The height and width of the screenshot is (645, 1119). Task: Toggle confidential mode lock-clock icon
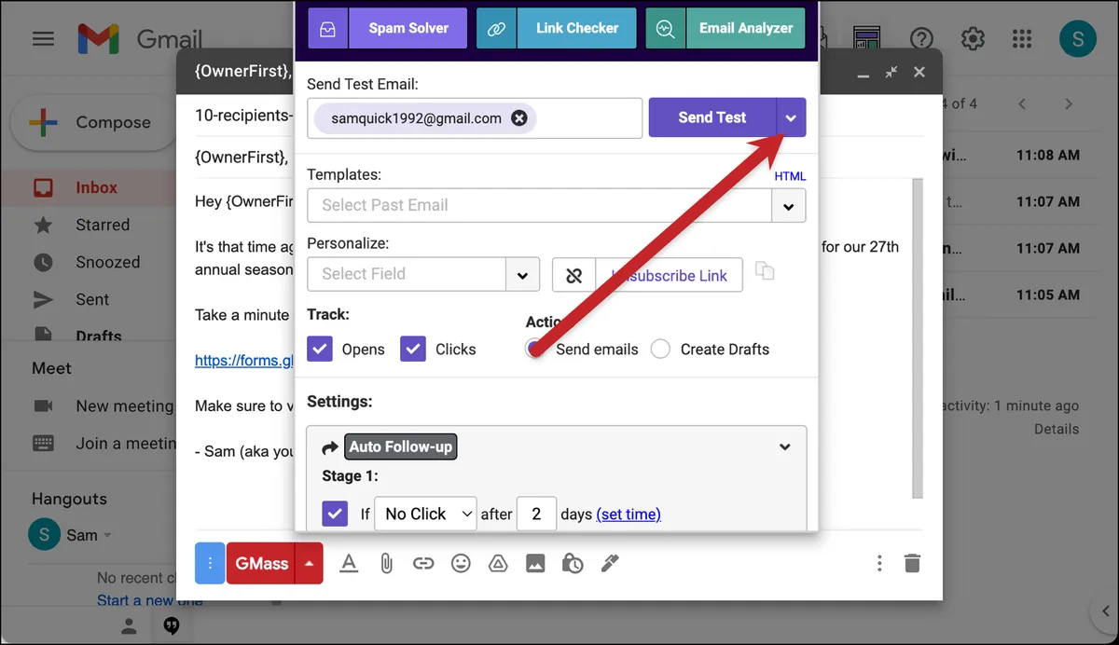click(x=573, y=563)
